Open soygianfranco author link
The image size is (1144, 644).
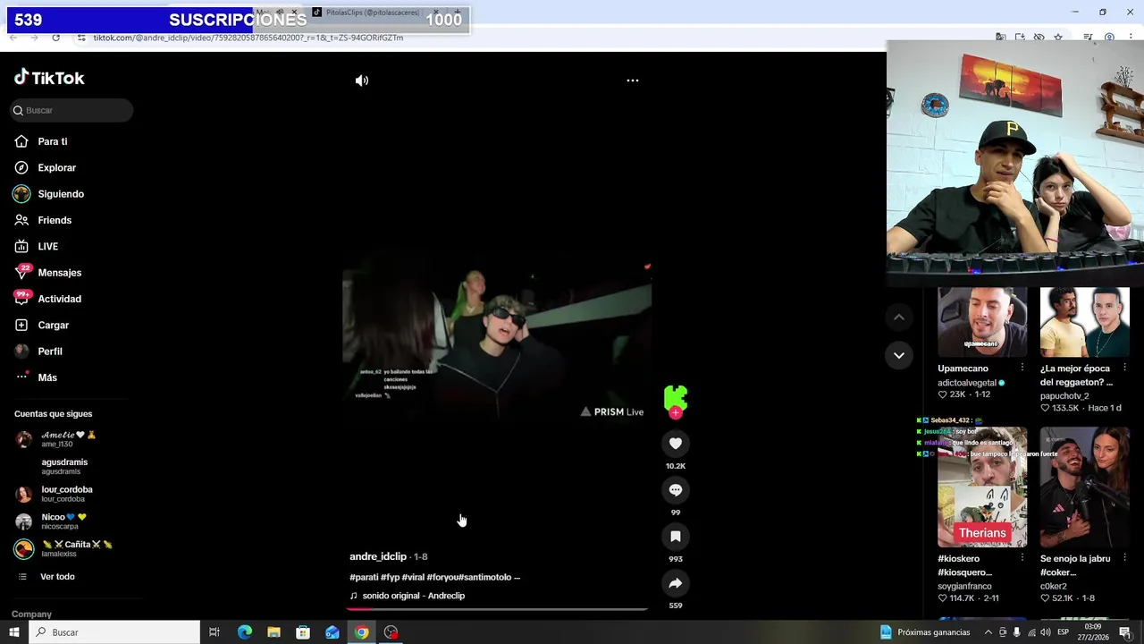click(x=964, y=586)
